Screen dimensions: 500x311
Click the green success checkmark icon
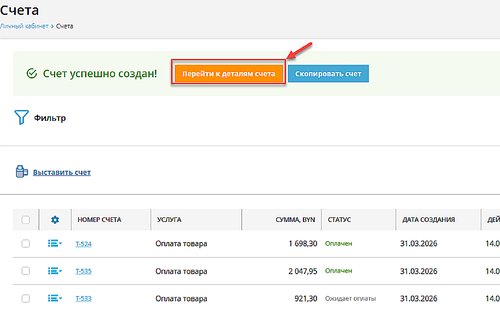coord(32,73)
